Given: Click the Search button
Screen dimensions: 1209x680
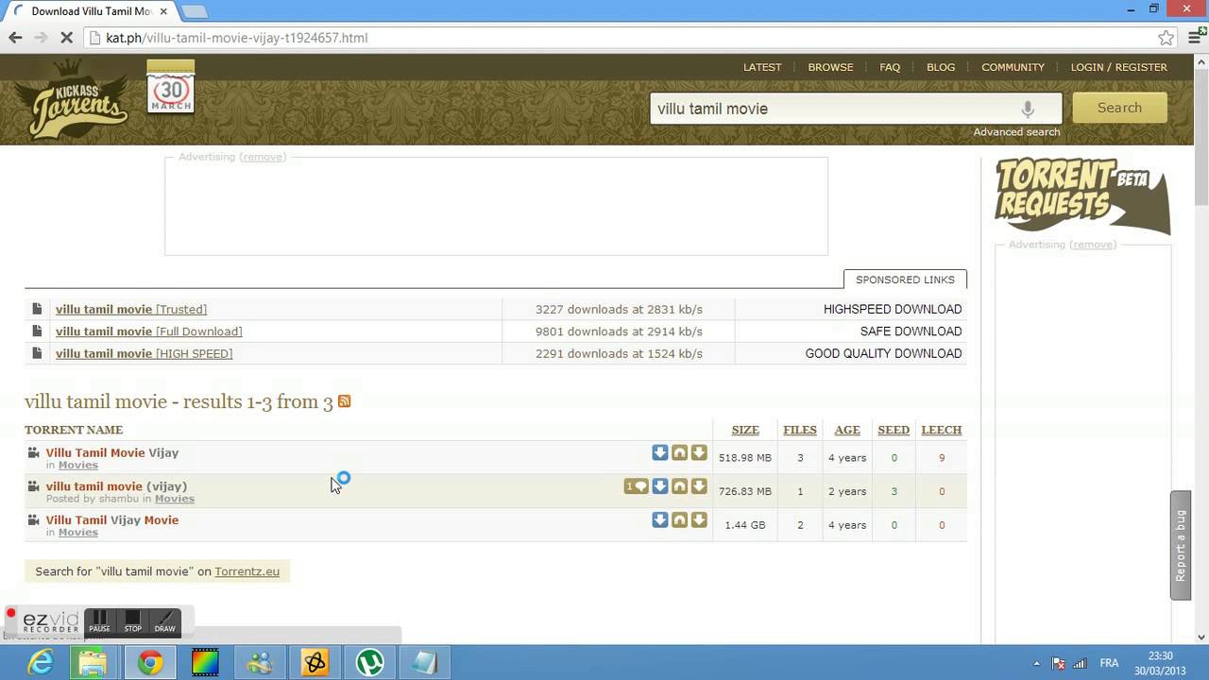Looking at the screenshot, I should click(1119, 108).
